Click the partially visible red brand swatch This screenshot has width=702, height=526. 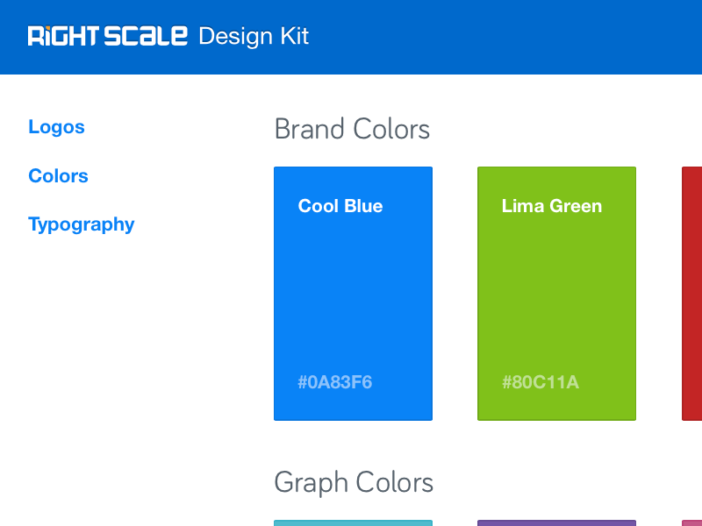click(x=694, y=293)
